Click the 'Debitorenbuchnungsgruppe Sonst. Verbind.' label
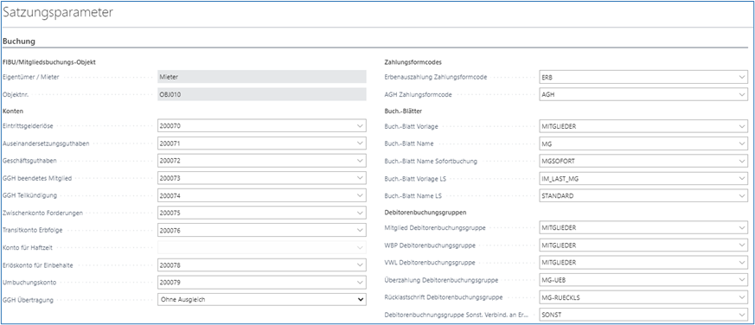This screenshot has width=755, height=325. click(456, 315)
